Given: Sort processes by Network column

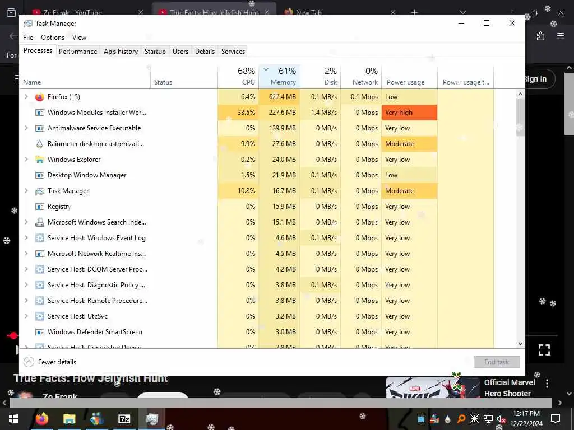Looking at the screenshot, I should pos(362,76).
